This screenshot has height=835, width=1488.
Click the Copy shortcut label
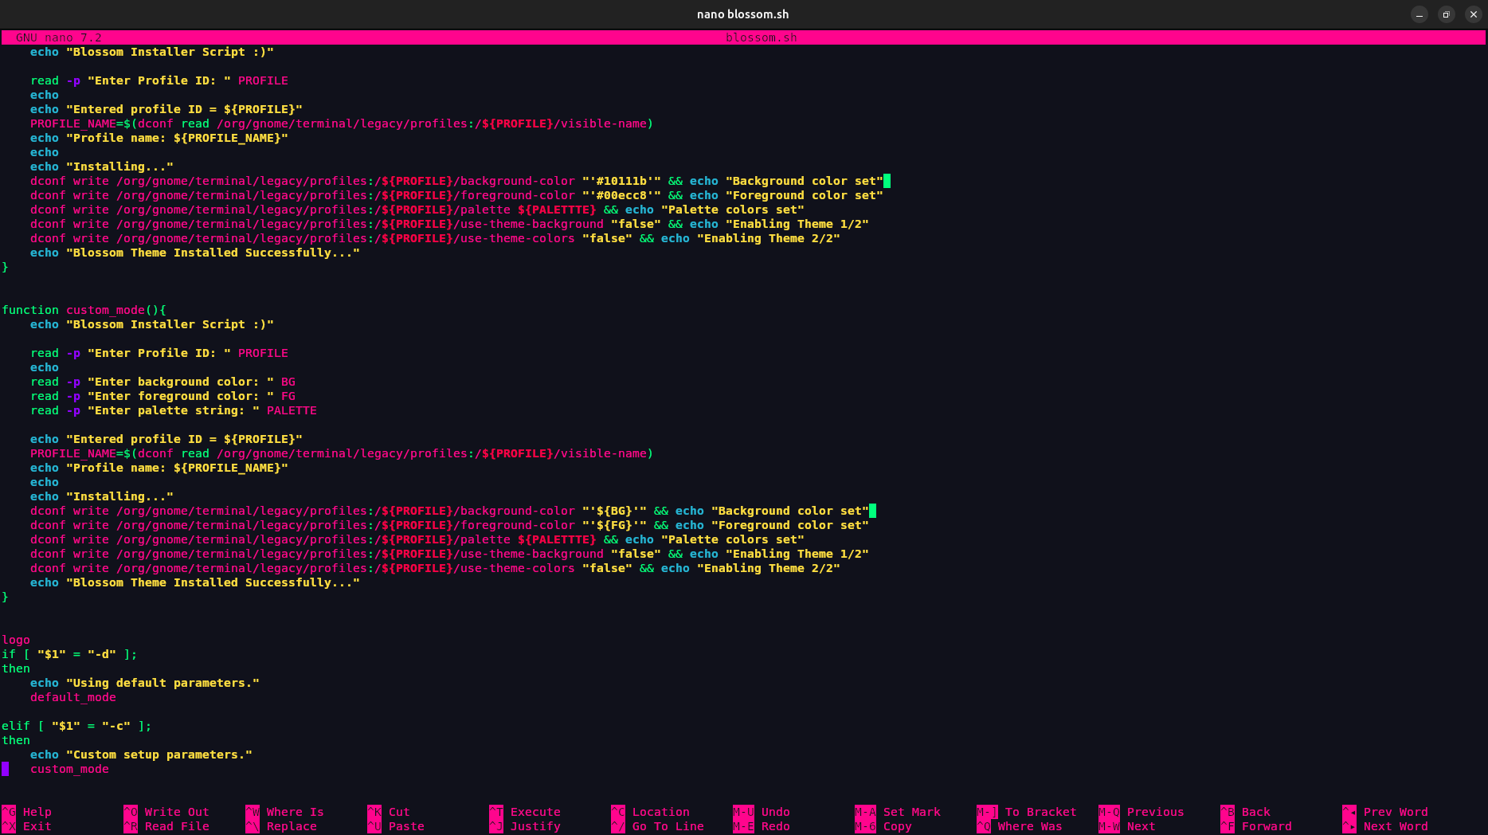(897, 826)
